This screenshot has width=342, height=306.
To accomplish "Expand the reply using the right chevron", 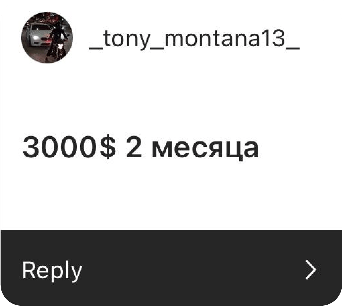I will coord(311,269).
